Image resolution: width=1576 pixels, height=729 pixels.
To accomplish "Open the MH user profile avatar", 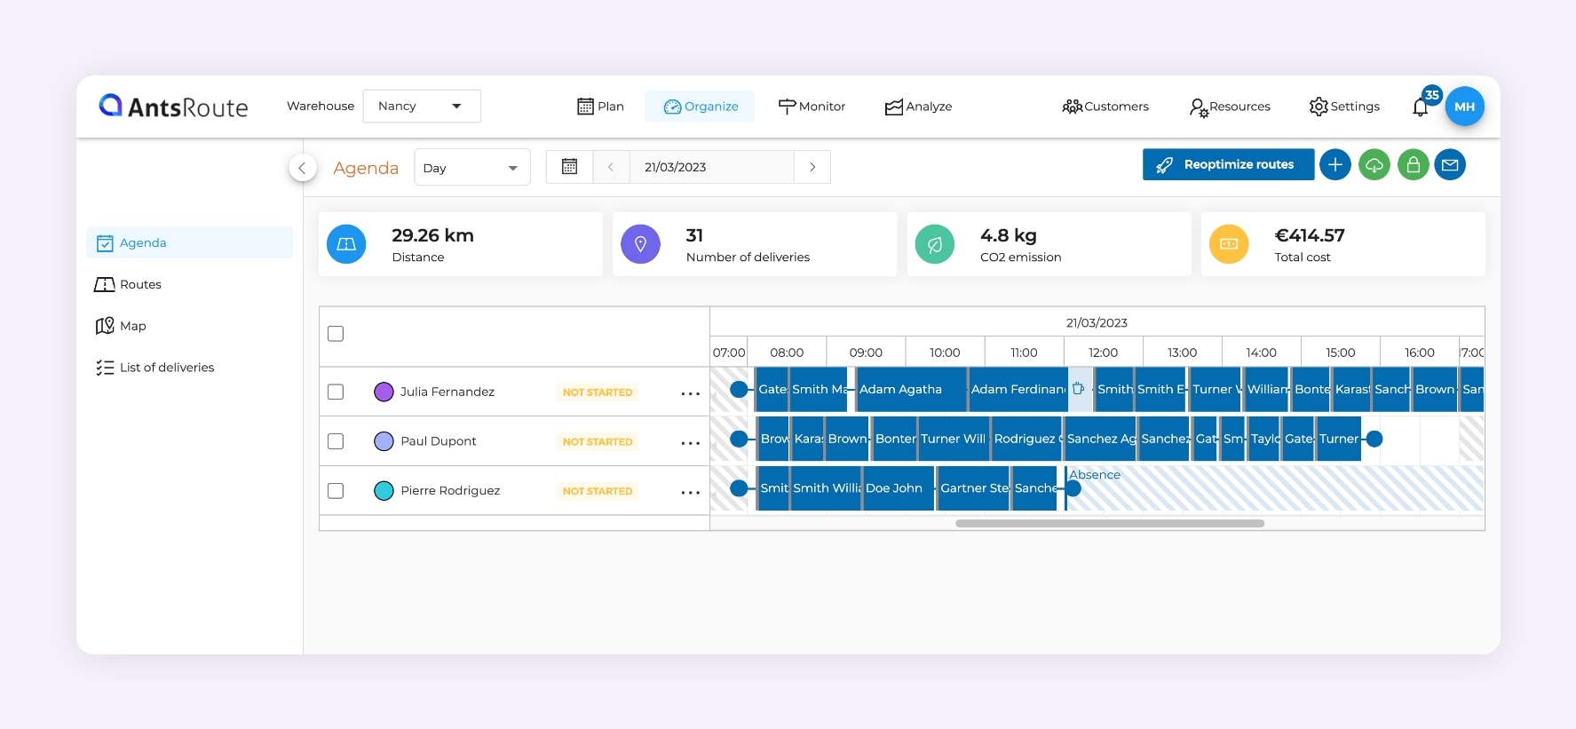I will point(1464,107).
